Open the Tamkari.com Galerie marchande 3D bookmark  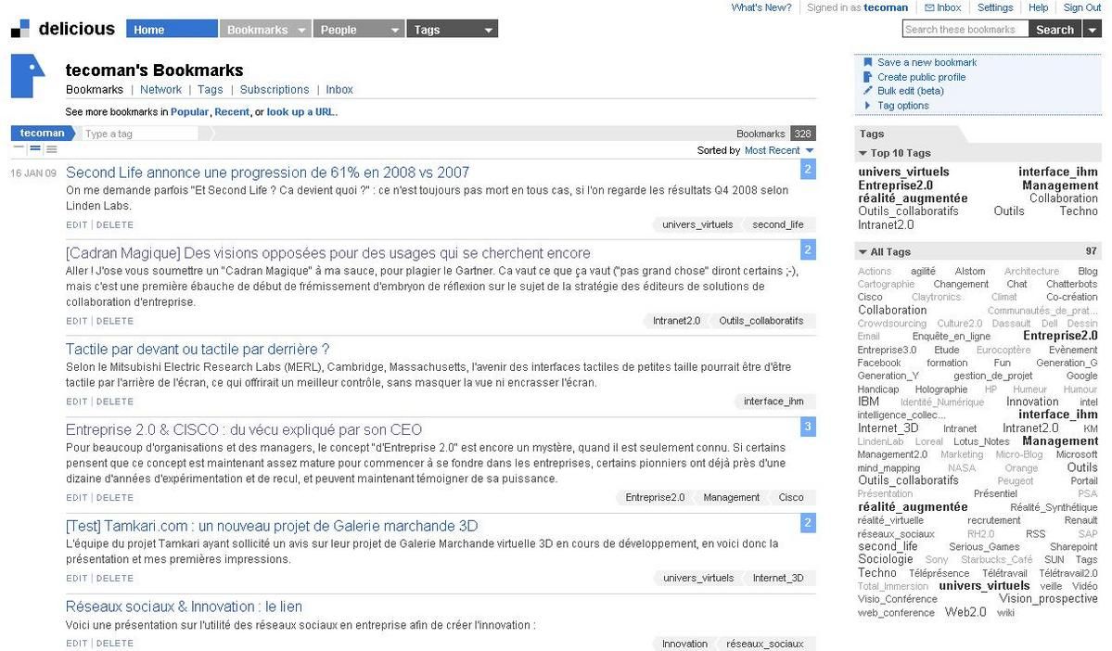tap(272, 526)
